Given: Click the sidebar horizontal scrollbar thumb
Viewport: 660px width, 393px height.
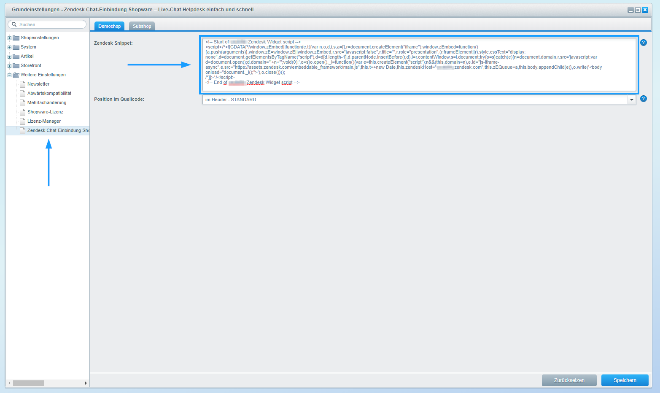Looking at the screenshot, I should 28,383.
